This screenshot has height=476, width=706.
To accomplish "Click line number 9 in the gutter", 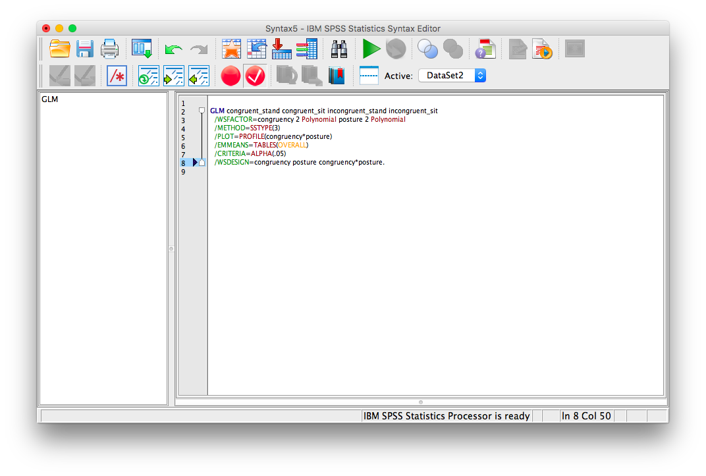I will click(183, 172).
